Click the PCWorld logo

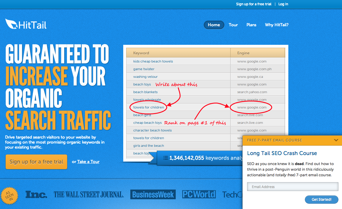click(x=199, y=195)
